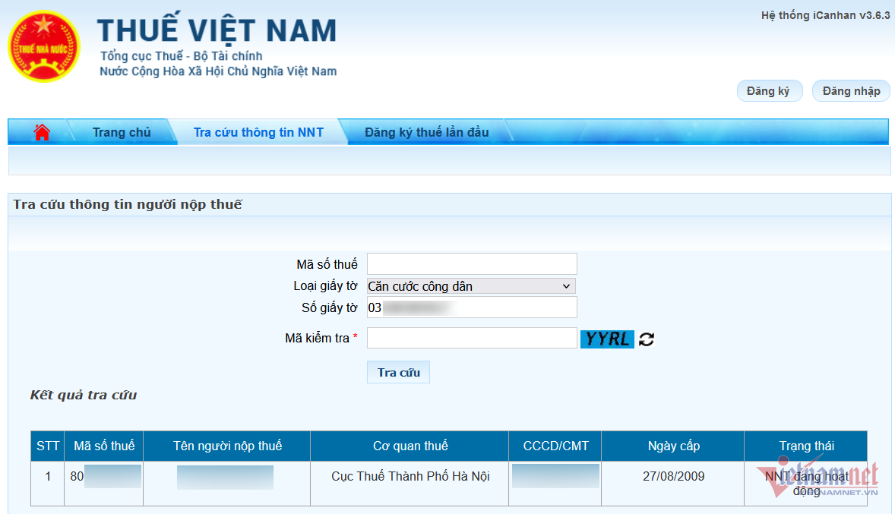This screenshot has height=514, width=895.
Task: Click the Đăng ký button
Action: point(769,91)
